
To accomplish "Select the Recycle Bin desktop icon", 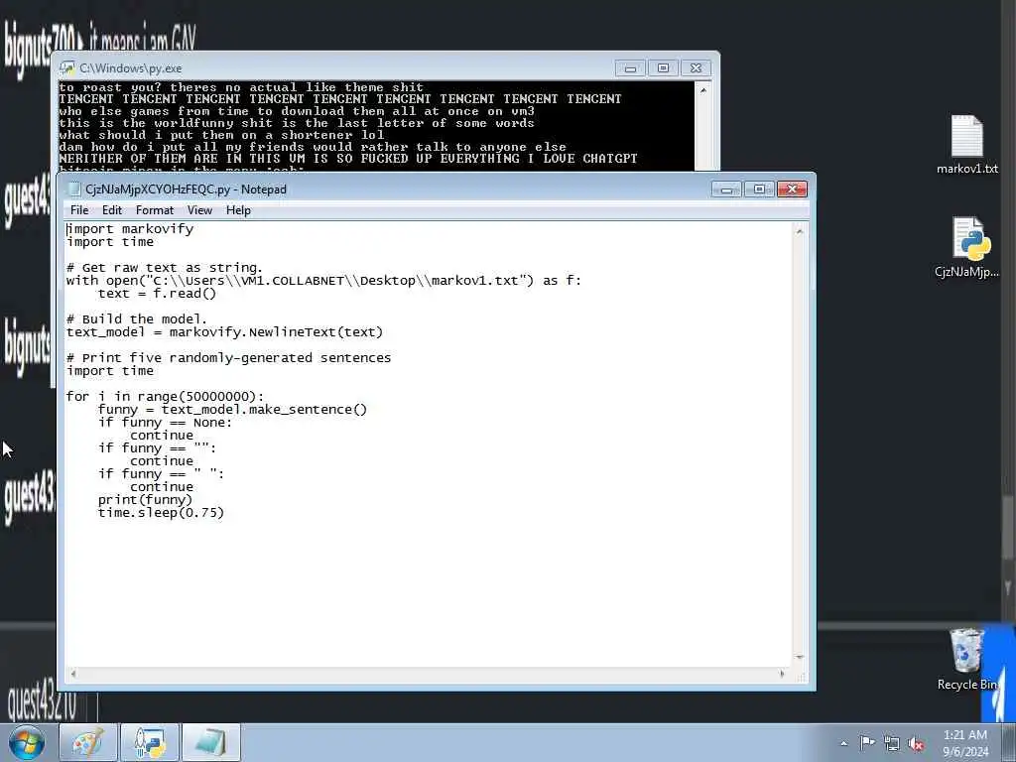I will [966, 659].
